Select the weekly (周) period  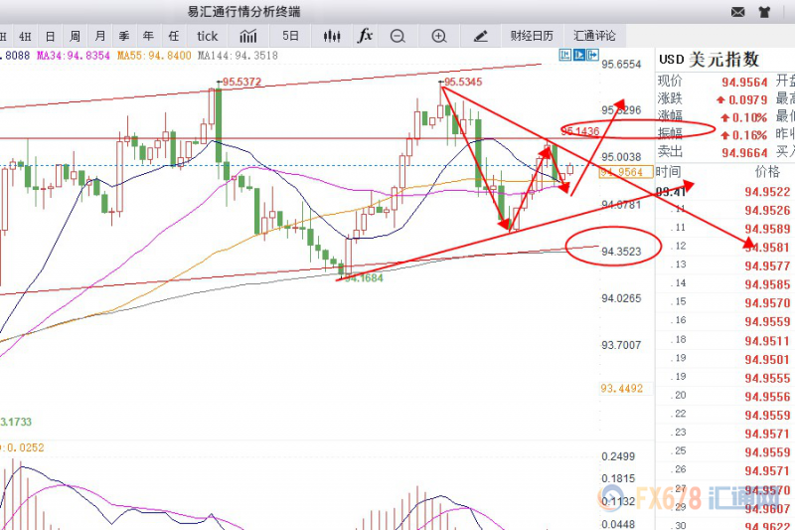pyautogui.click(x=74, y=36)
